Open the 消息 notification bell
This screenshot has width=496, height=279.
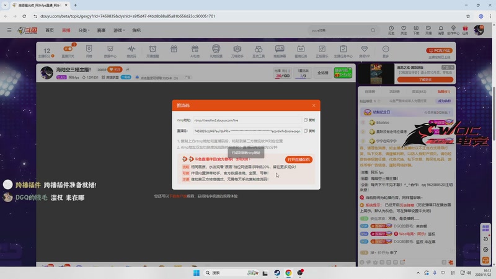click(x=441, y=29)
